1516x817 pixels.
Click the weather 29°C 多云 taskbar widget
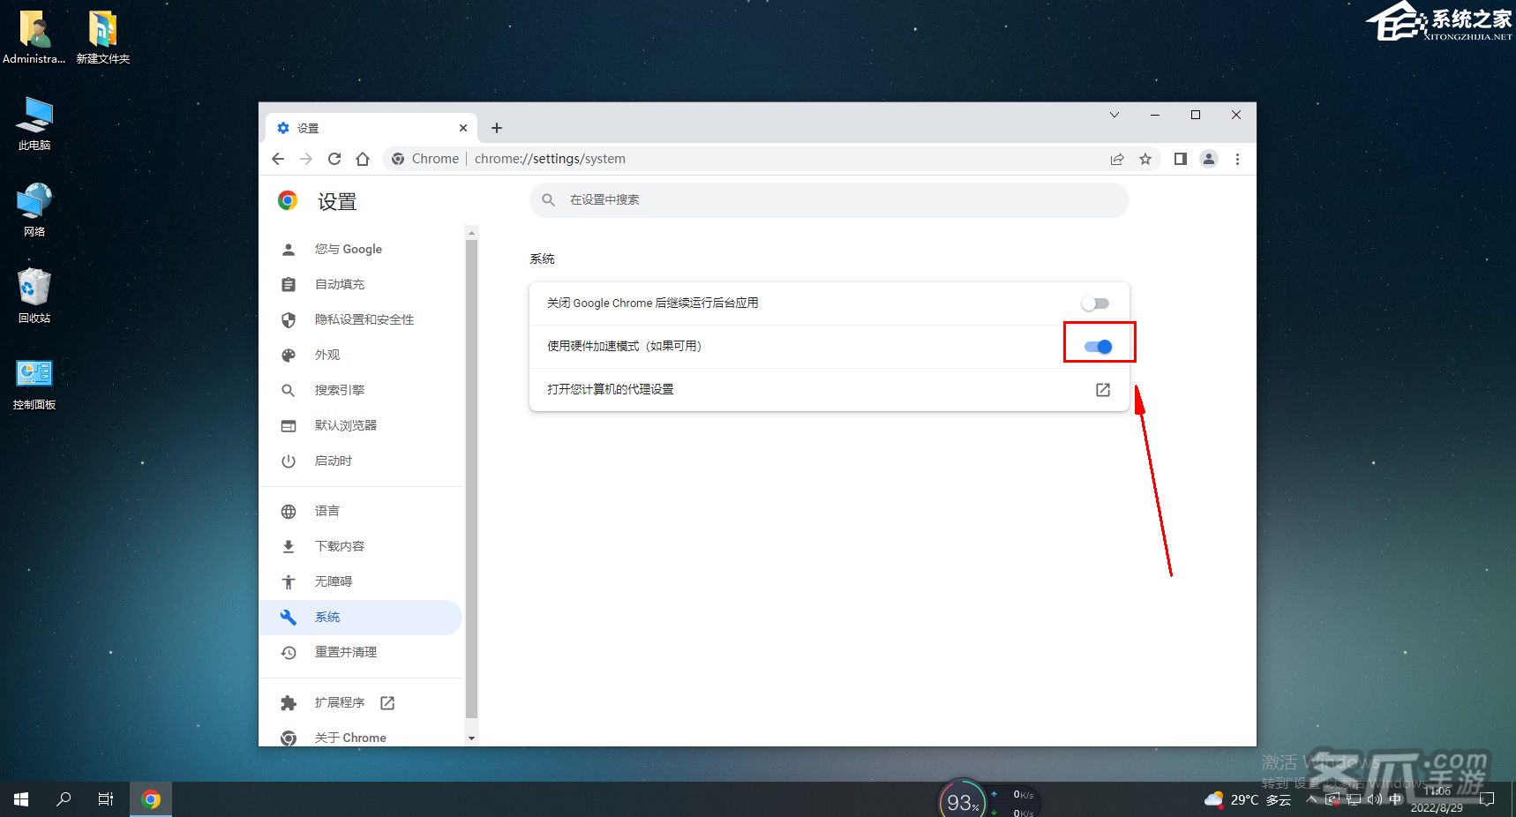[1248, 799]
